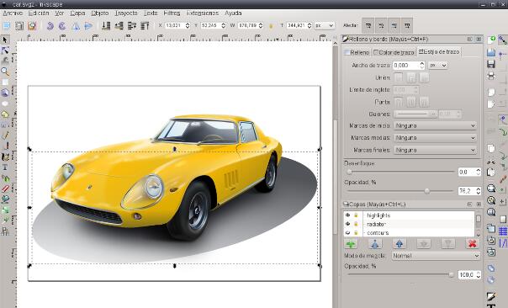The image size is (508, 308).
Task: Click Ancho de trazo spinner arrows
Action: tap(422, 65)
